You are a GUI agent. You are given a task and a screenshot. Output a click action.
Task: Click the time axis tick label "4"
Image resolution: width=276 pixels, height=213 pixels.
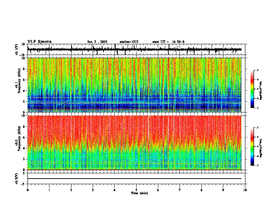115,190
